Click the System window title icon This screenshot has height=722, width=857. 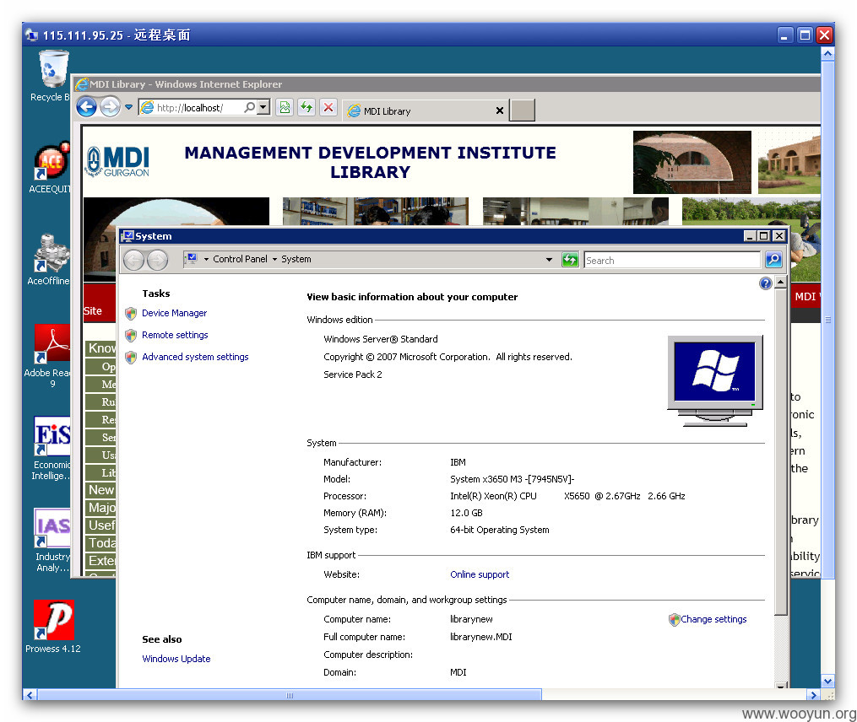pos(127,236)
